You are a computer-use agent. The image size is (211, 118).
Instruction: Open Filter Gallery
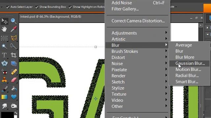click(137, 9)
